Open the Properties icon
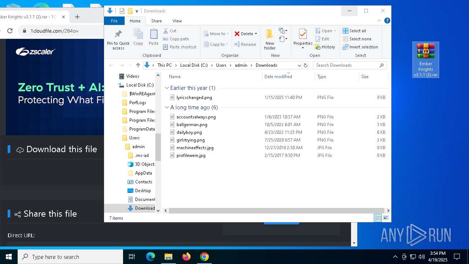The height and width of the screenshot is (264, 469). (303, 34)
